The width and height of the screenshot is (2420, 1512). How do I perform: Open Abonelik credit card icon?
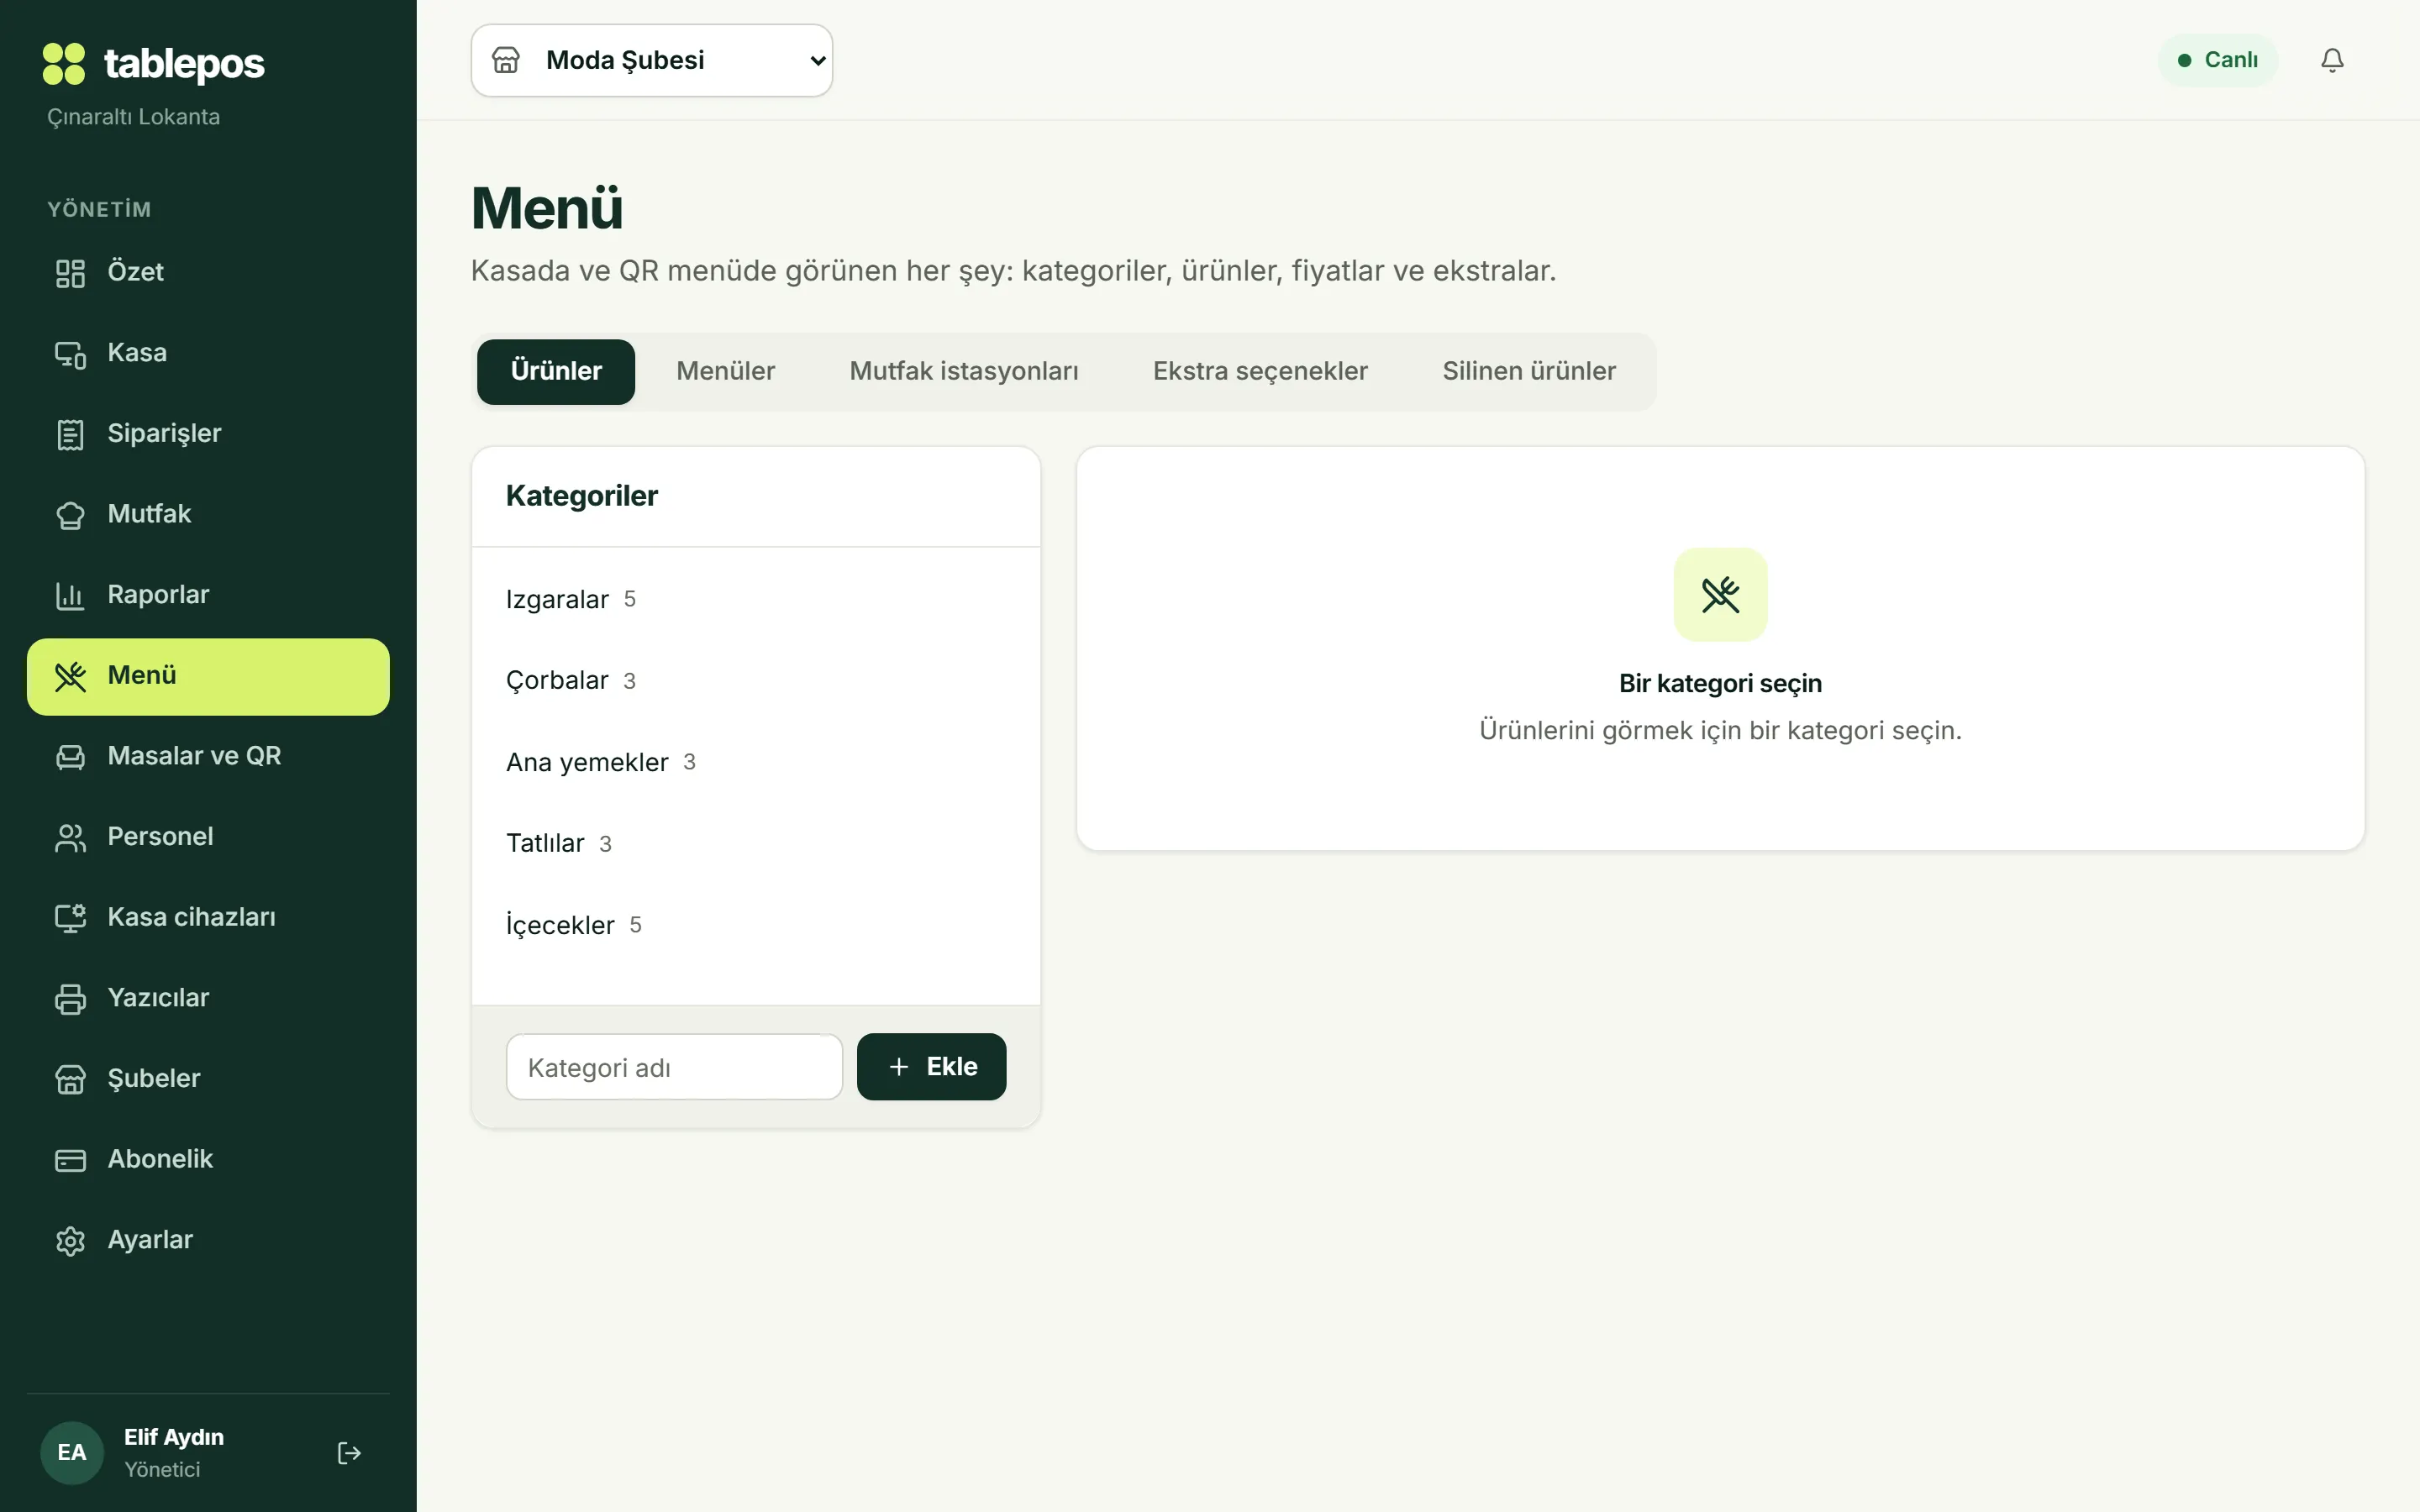70,1161
